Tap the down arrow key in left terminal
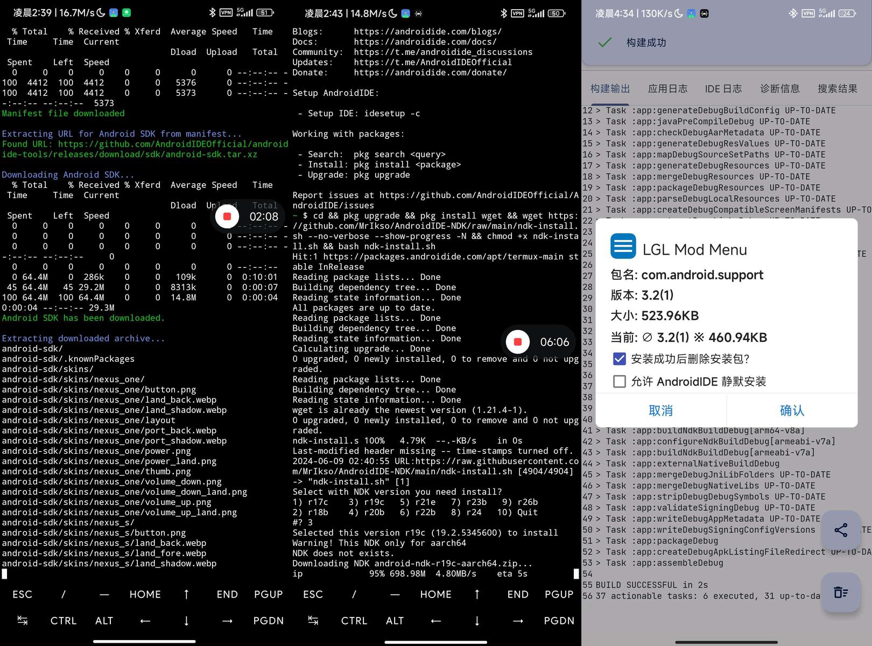 pyautogui.click(x=186, y=621)
